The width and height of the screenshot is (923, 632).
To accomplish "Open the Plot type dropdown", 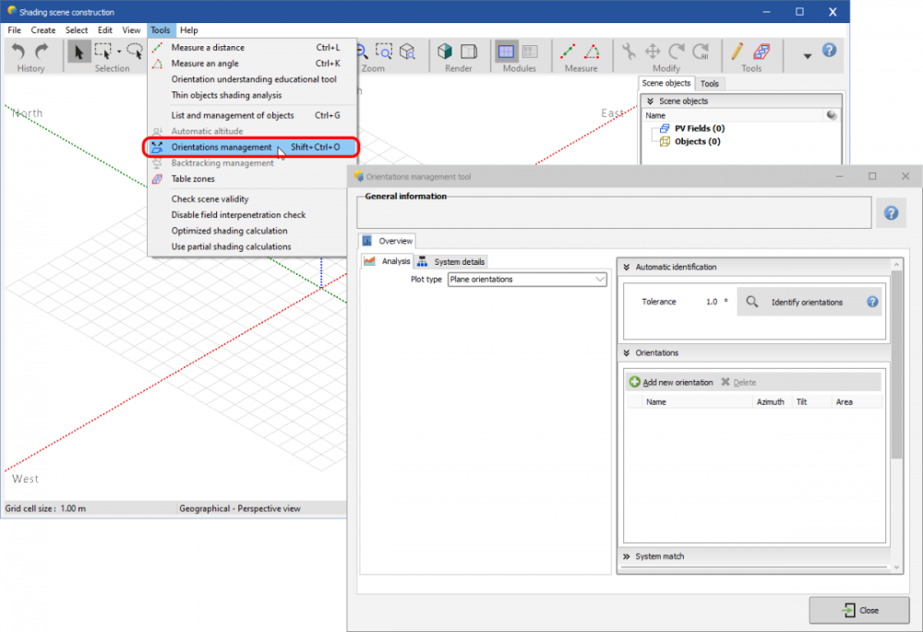I will point(527,280).
